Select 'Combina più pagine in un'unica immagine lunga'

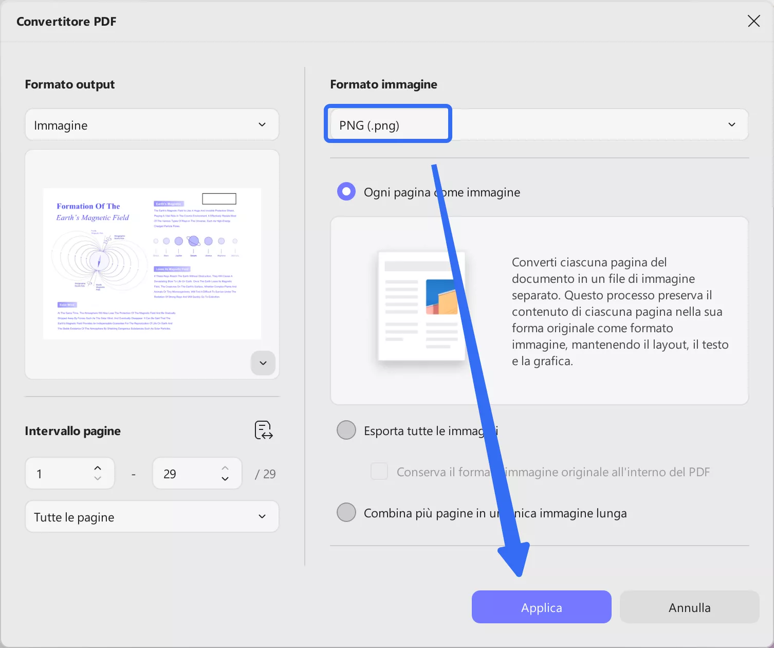click(x=346, y=512)
